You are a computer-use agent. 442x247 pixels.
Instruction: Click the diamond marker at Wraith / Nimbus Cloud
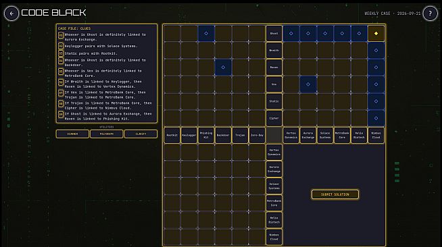pos(376,51)
